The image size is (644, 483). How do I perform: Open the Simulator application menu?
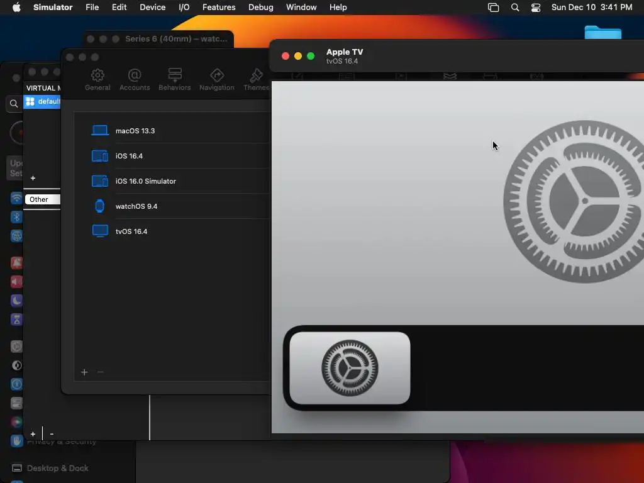click(x=53, y=8)
